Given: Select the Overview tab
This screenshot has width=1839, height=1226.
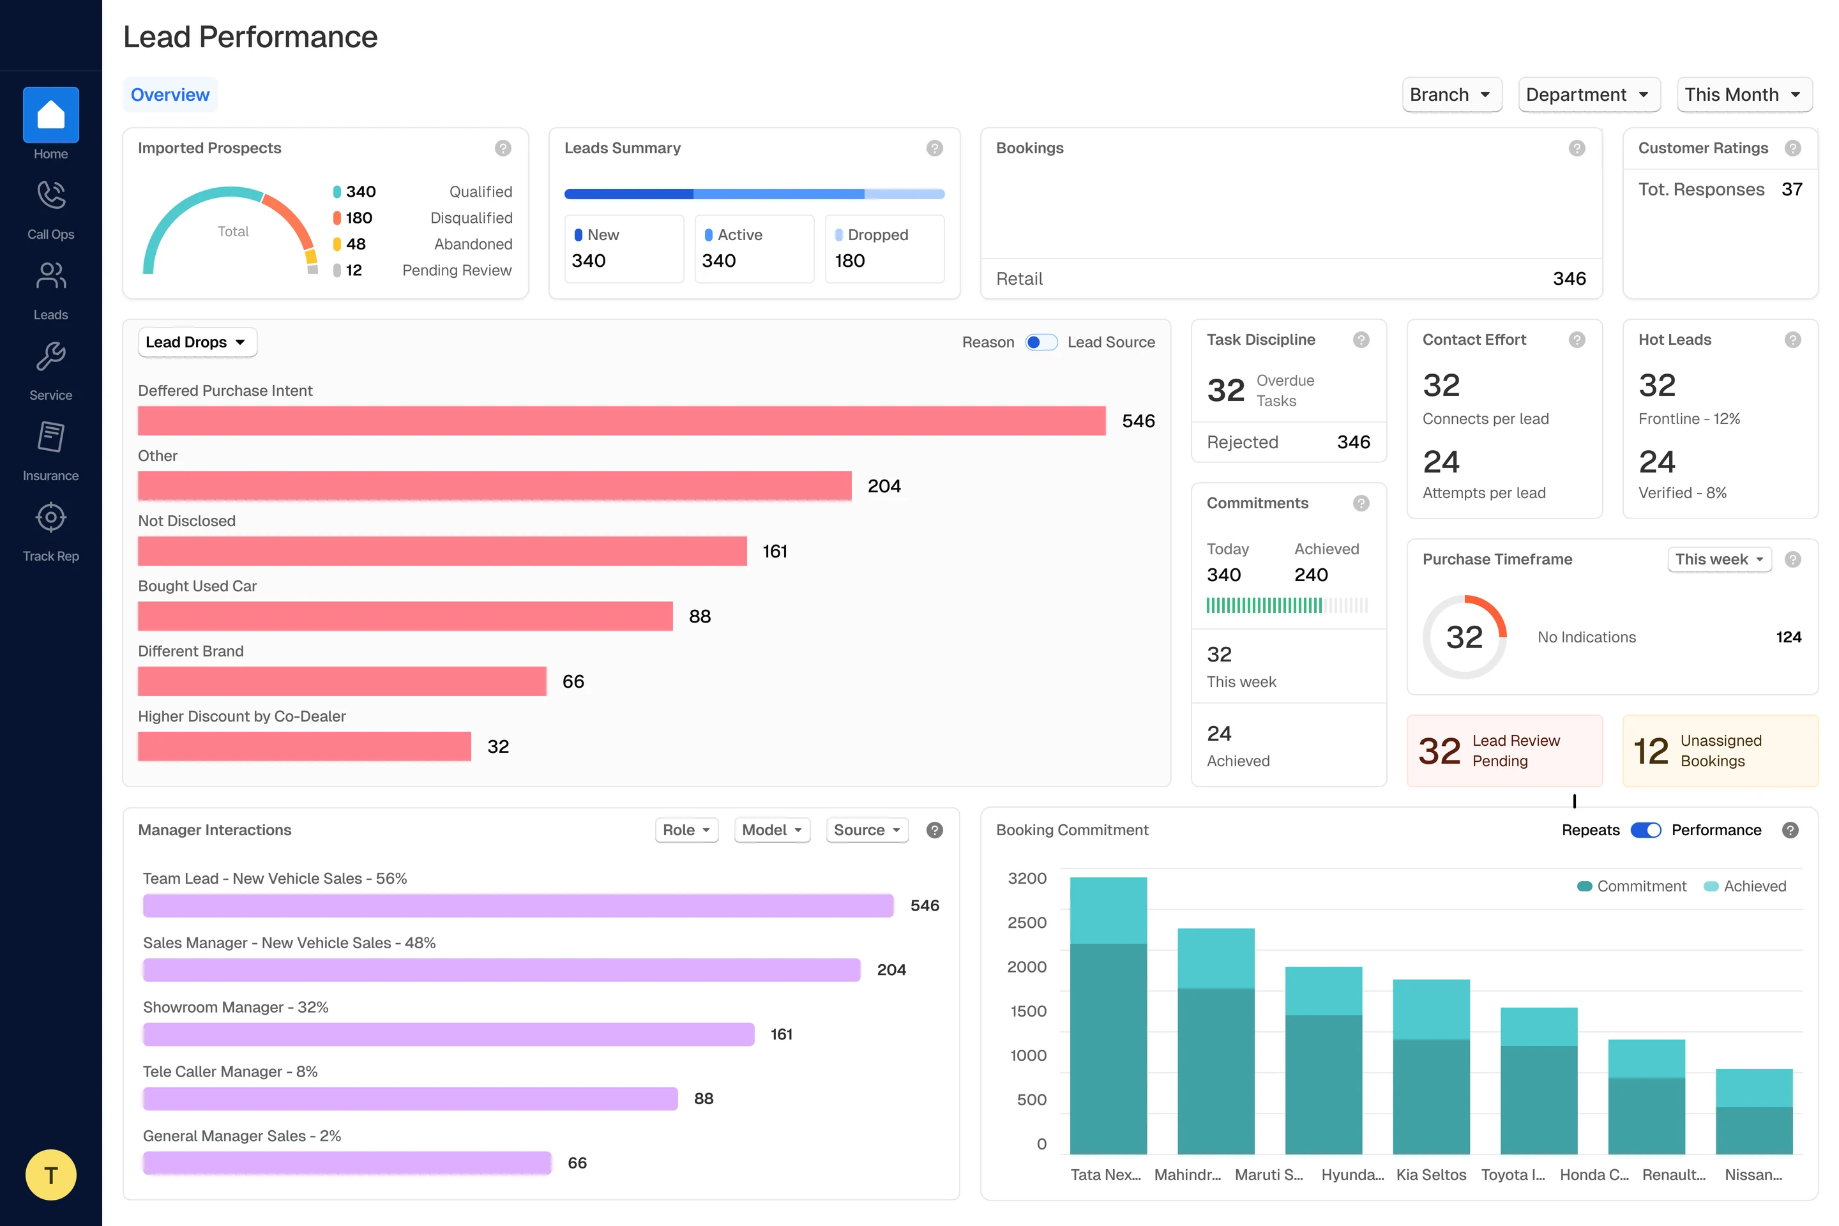Looking at the screenshot, I should [x=170, y=95].
